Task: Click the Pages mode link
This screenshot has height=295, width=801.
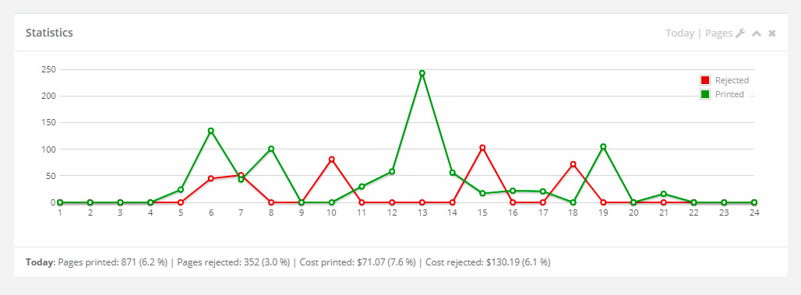Action: 718,33
